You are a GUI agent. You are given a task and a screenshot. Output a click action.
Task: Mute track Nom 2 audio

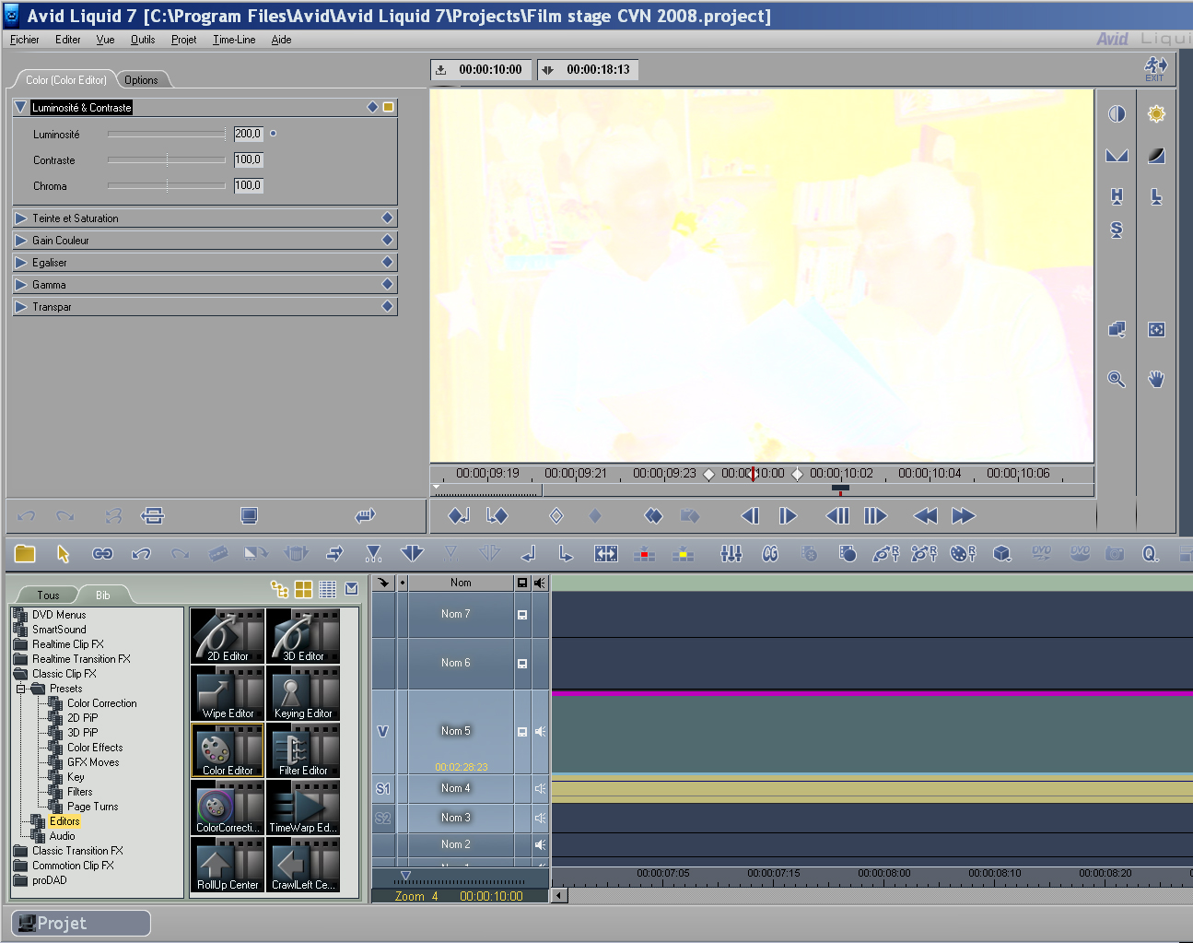(x=540, y=844)
